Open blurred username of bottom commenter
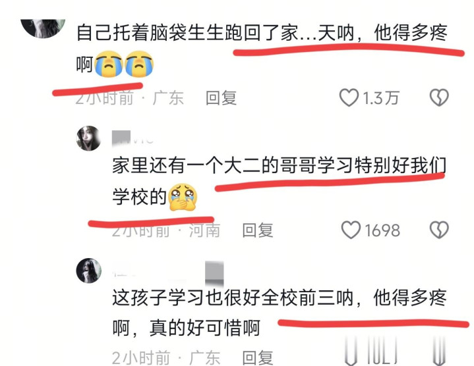Viewport: 474px width, 366px height. coord(168,273)
